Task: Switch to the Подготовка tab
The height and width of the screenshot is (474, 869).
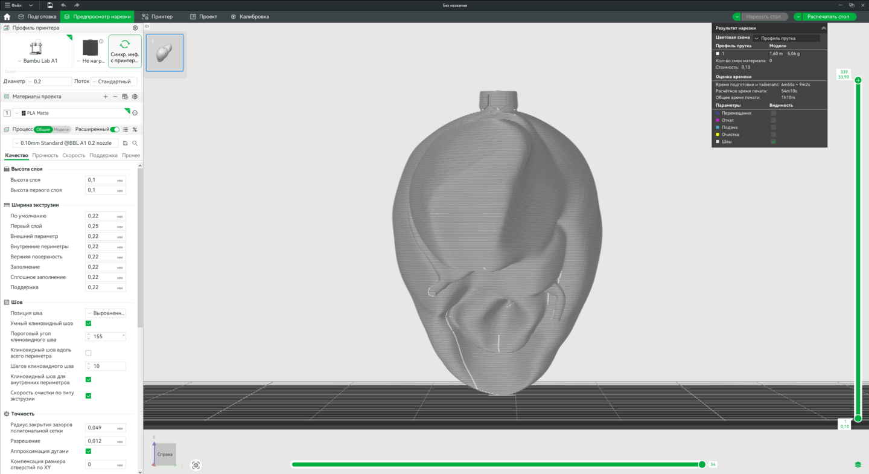Action: point(37,17)
